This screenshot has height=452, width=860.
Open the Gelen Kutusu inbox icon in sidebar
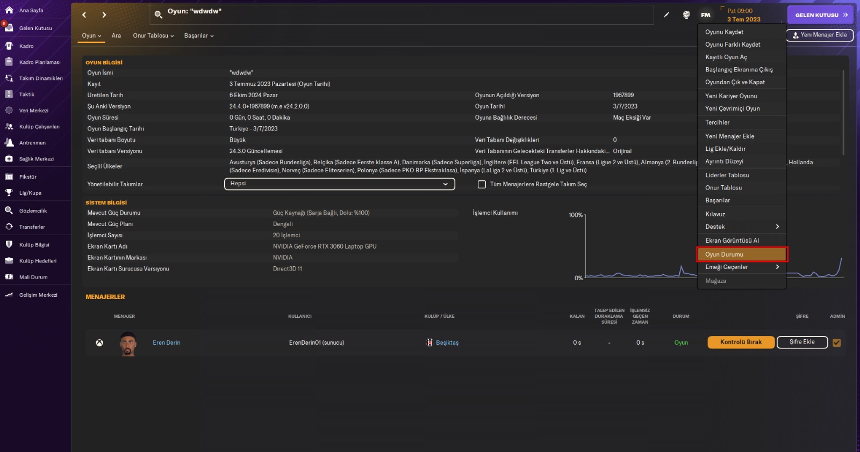click(x=9, y=28)
